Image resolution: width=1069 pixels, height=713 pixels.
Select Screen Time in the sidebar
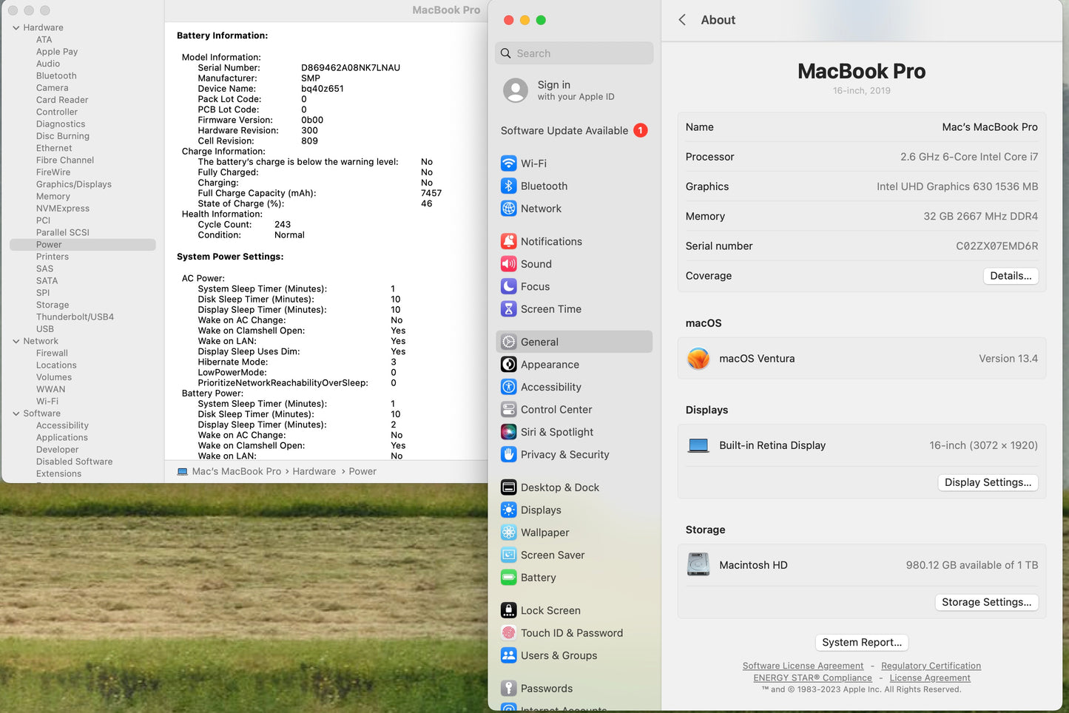550,309
